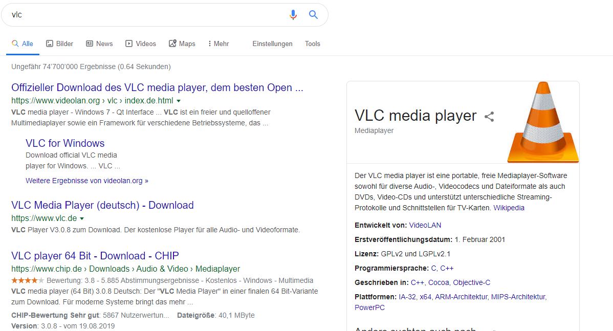Share the VLC media player knowledge panel

489,117
